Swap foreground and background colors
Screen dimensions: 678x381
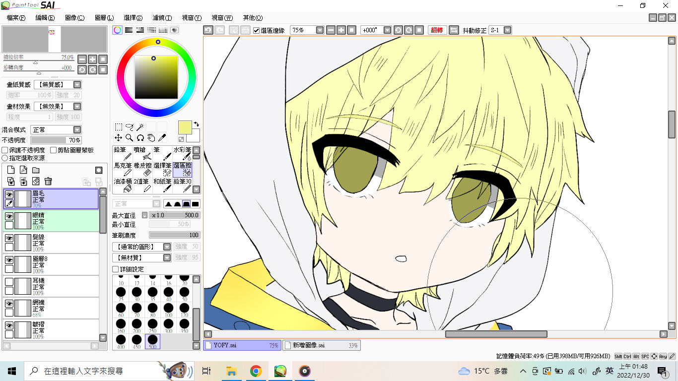196,124
